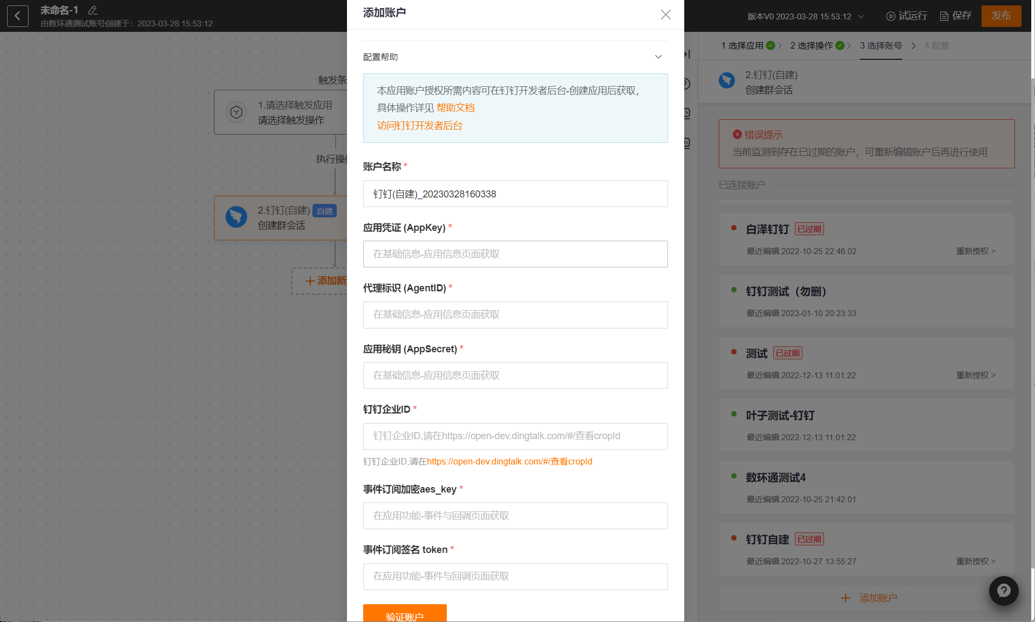This screenshot has height=622, width=1035.
Task: Click the DingTalk icon in step 2 node
Action: (236, 217)
